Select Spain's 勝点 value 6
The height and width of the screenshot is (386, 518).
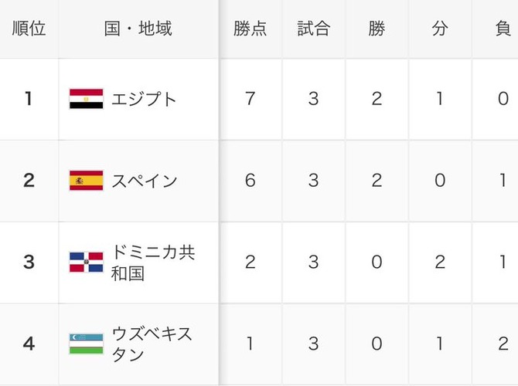tap(250, 181)
